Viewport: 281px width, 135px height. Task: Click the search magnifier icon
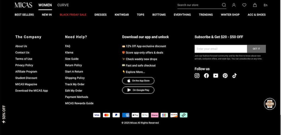pyautogui.click(x=224, y=5)
